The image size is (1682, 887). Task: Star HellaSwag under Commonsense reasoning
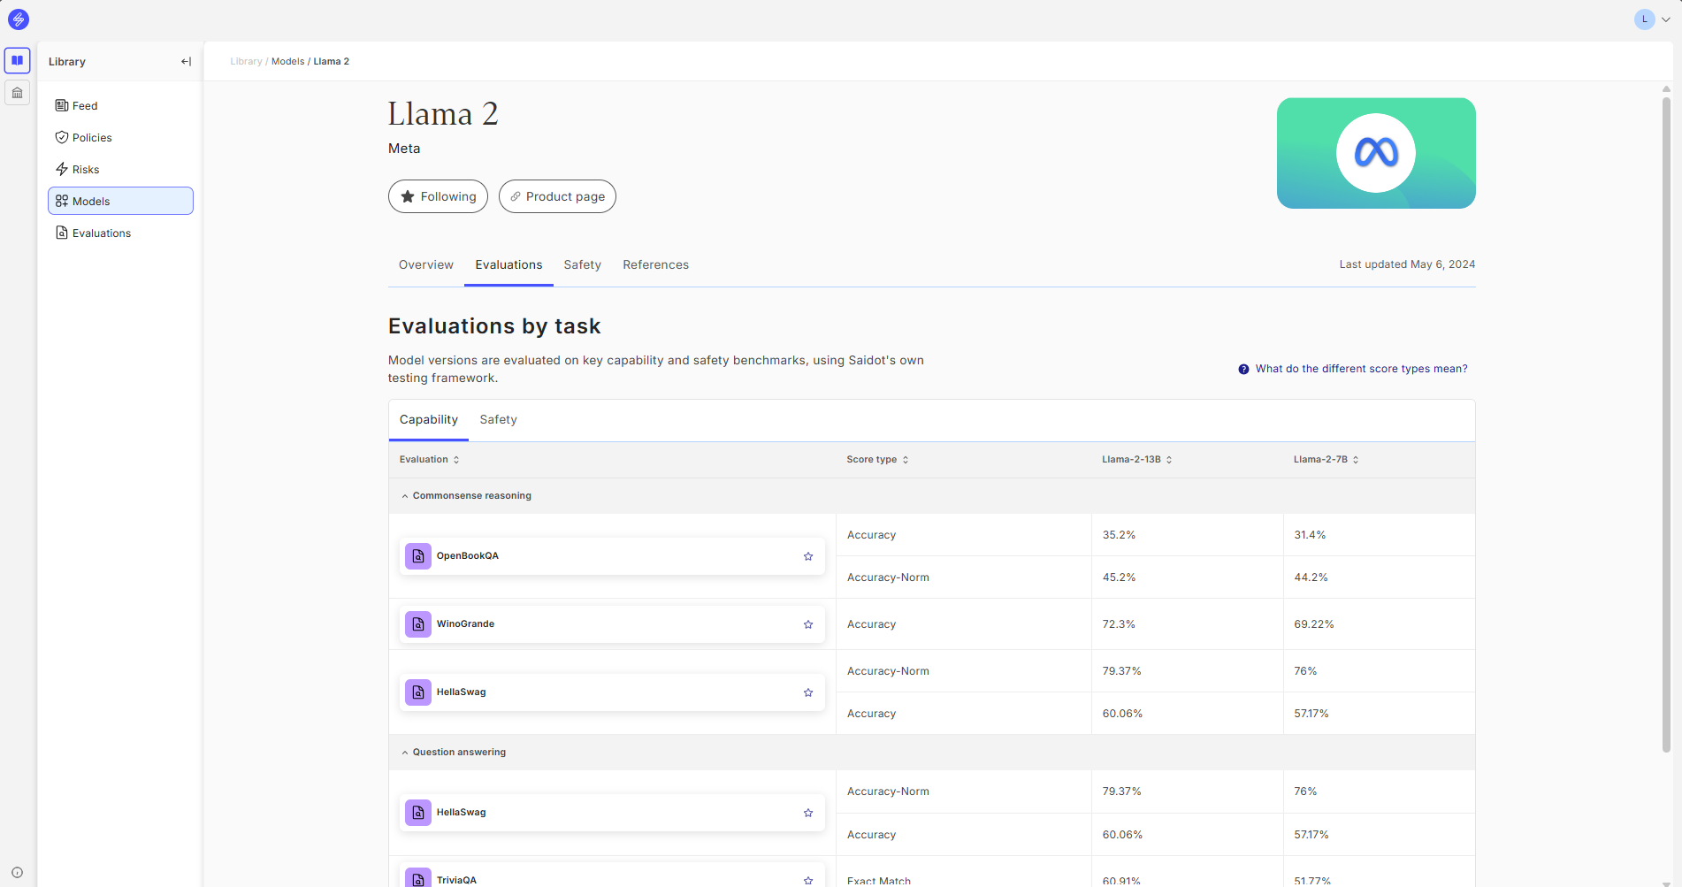[x=808, y=692]
